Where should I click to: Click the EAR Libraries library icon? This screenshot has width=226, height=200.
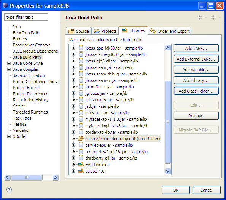click(x=81, y=164)
